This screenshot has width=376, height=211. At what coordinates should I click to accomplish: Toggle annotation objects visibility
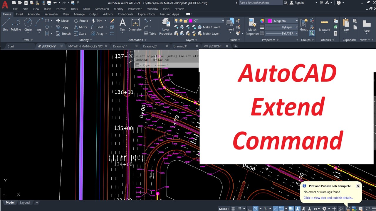[298, 209]
